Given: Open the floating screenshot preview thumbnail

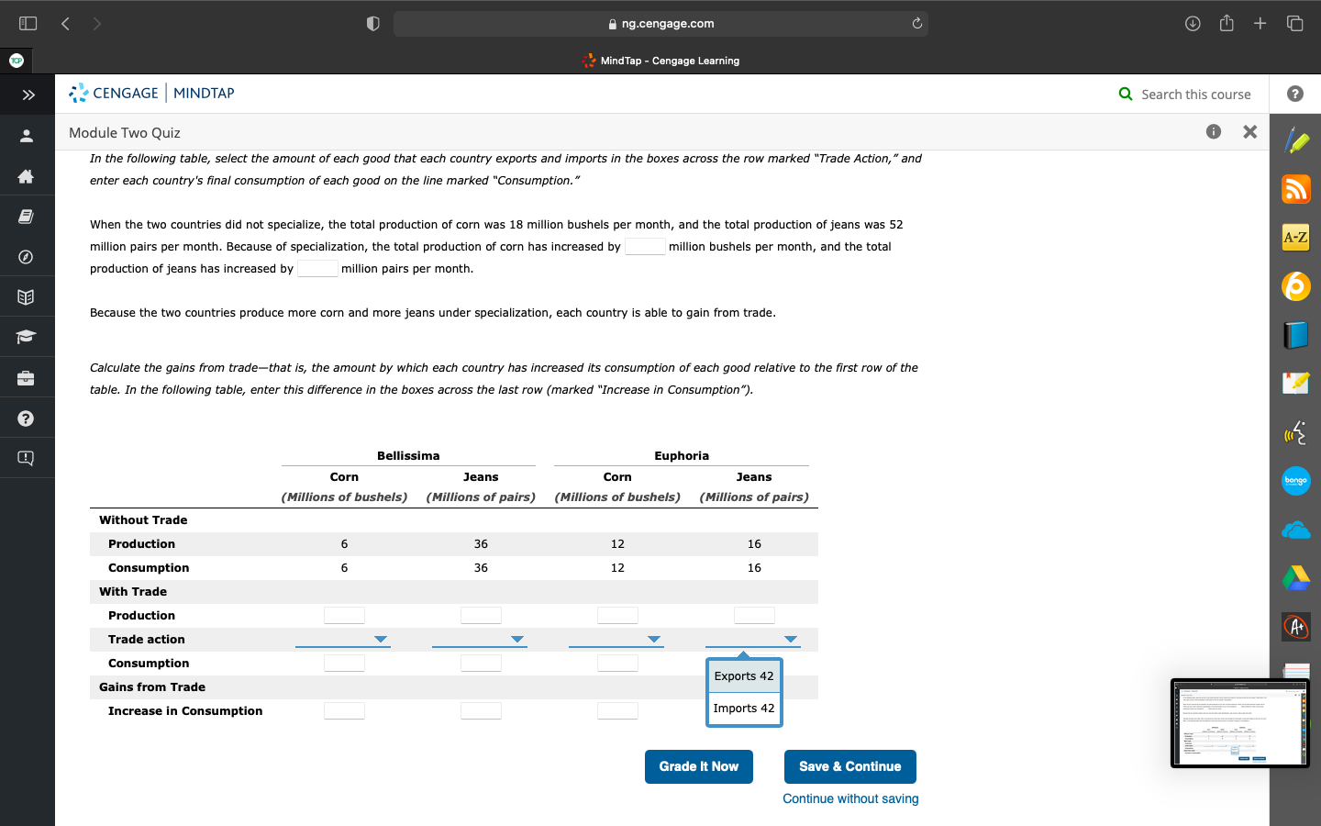Looking at the screenshot, I should pyautogui.click(x=1240, y=723).
